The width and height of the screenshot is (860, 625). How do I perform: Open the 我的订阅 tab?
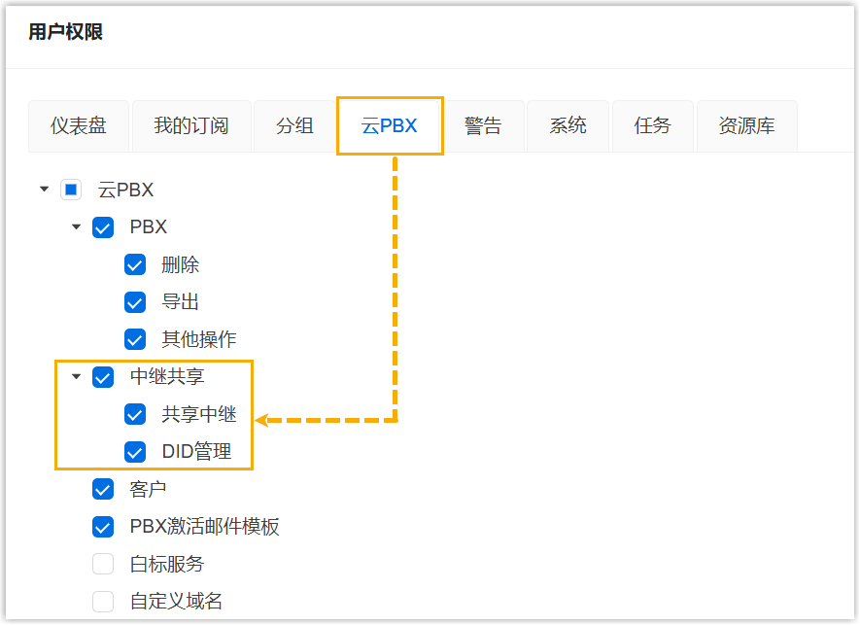tap(191, 126)
